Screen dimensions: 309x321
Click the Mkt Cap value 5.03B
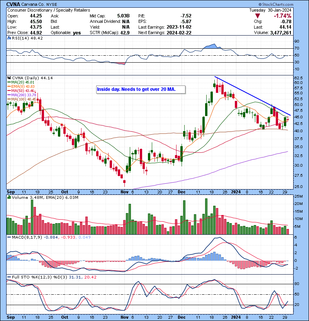pos(123,16)
